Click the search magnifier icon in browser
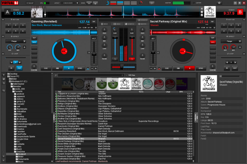This screenshot has width=247, height=164. click(x=56, y=75)
